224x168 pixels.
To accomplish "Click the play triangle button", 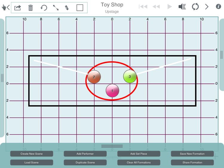I will 169,7.
